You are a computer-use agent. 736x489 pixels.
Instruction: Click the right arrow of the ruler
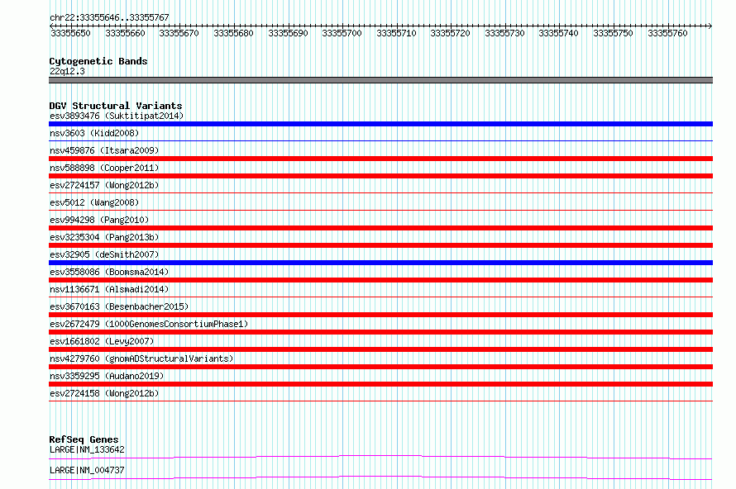[x=710, y=26]
